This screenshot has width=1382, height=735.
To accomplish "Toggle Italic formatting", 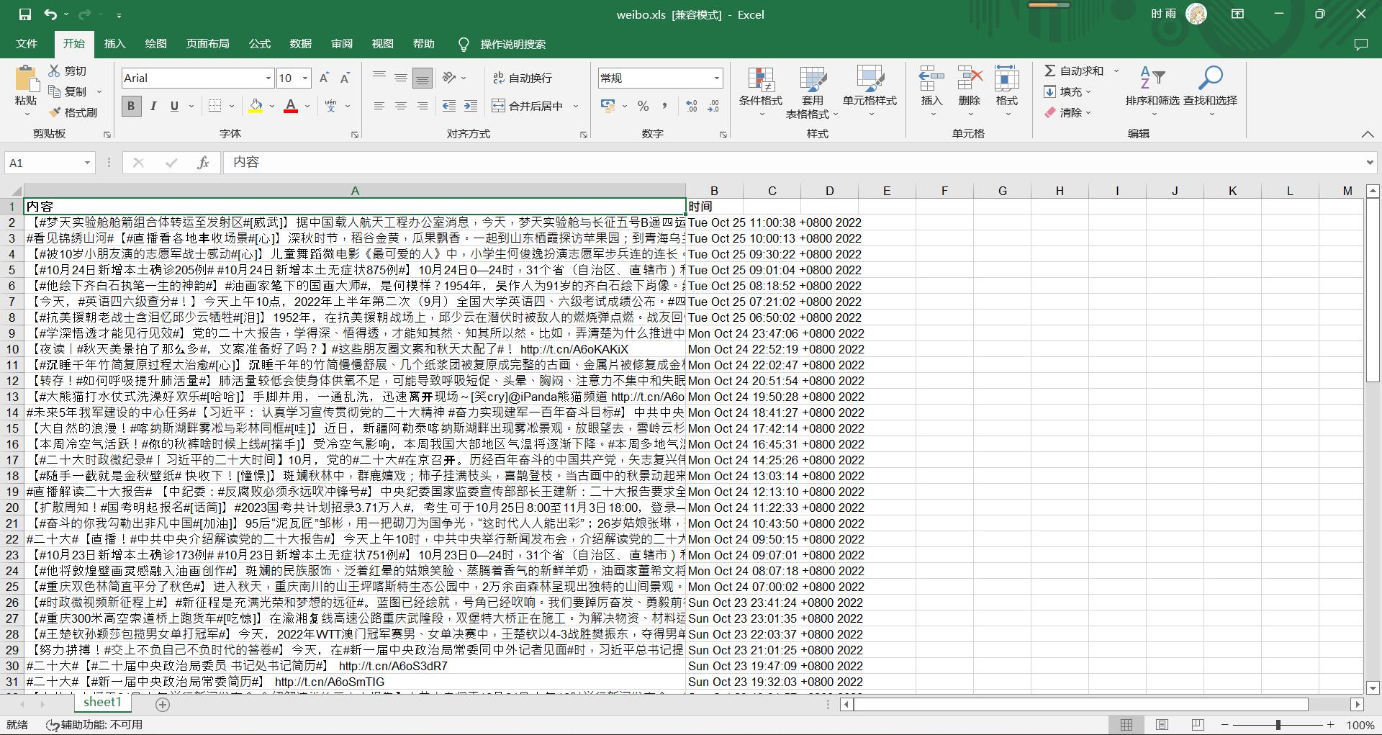I will (x=153, y=106).
